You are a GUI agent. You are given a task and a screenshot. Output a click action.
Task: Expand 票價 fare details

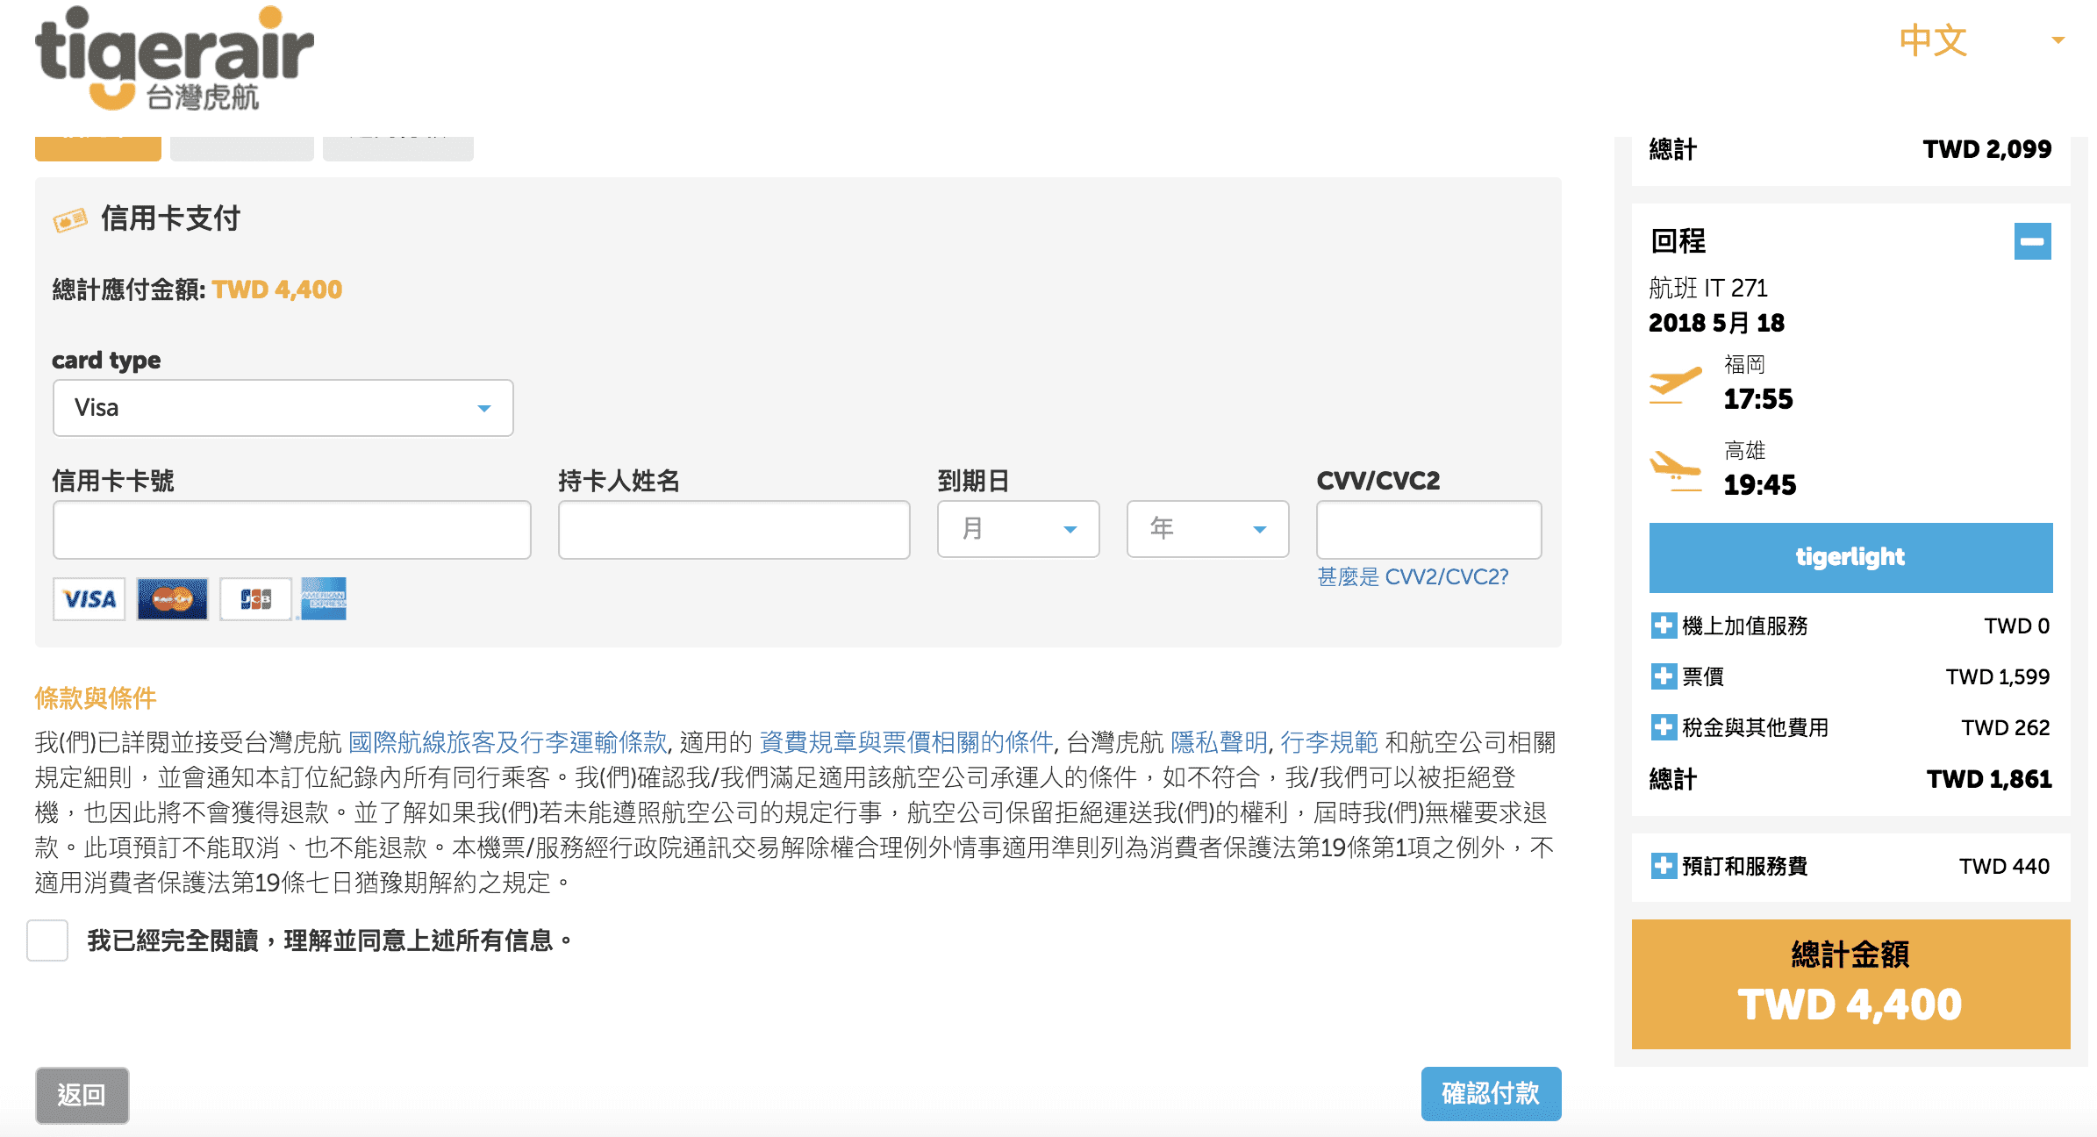point(1663,676)
